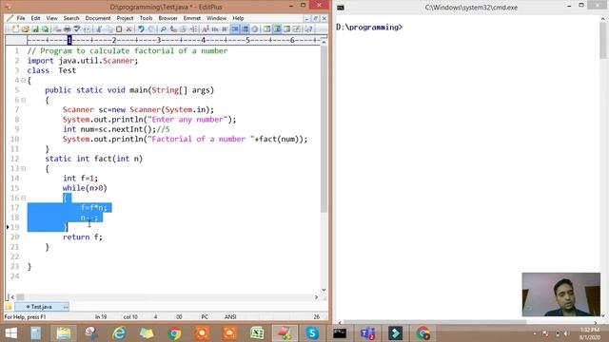Open Excel from the taskbar
This screenshot has width=609, height=342.
point(257,333)
